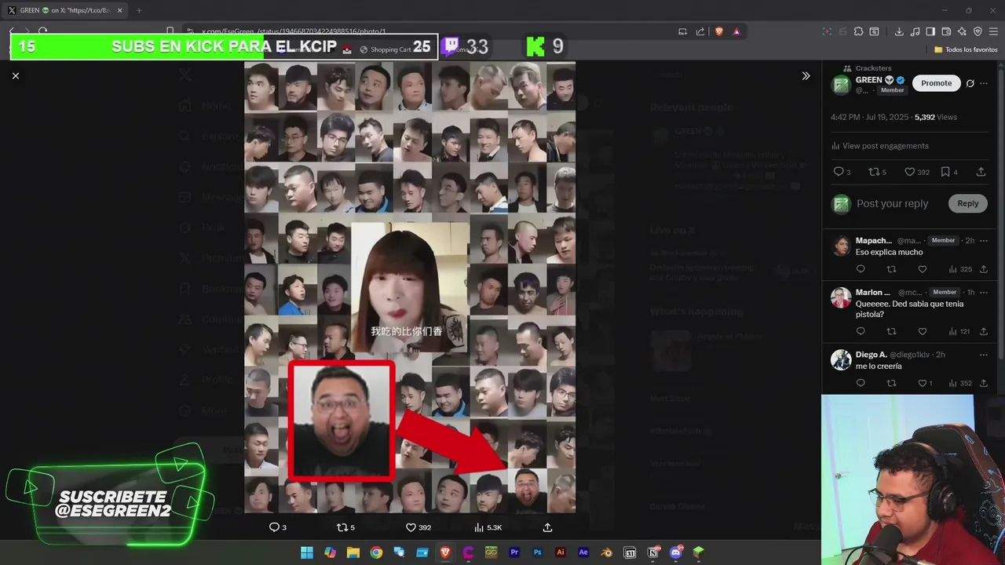Click the media control music note icon

pos(915,31)
